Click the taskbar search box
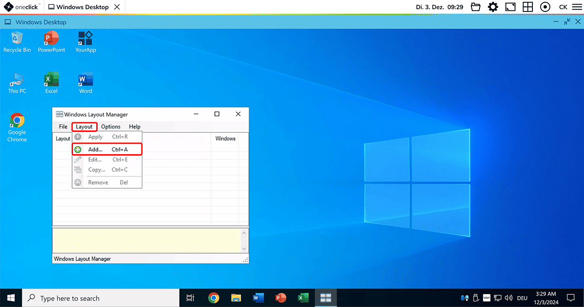Screen dimensions: 584x307 pyautogui.click(x=100, y=298)
